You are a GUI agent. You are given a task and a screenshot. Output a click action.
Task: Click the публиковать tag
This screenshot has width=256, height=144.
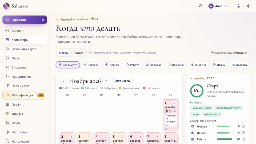pos(212,114)
